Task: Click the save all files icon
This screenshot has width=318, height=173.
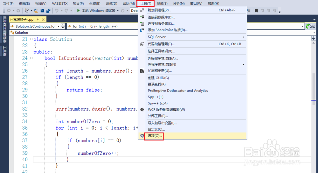Action: pos(48,11)
